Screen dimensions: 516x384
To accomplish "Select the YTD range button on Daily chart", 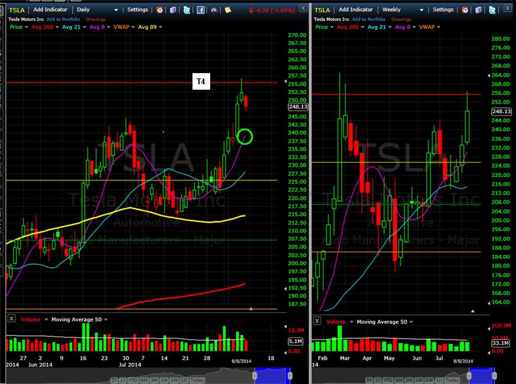I will coord(133,380).
